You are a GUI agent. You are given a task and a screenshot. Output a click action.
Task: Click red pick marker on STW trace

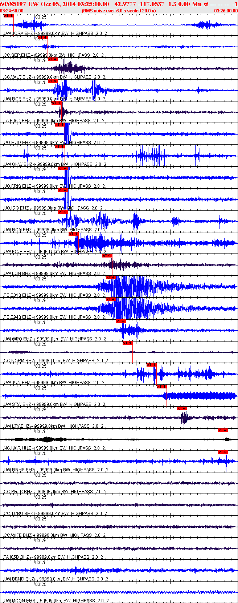tap(161, 387)
